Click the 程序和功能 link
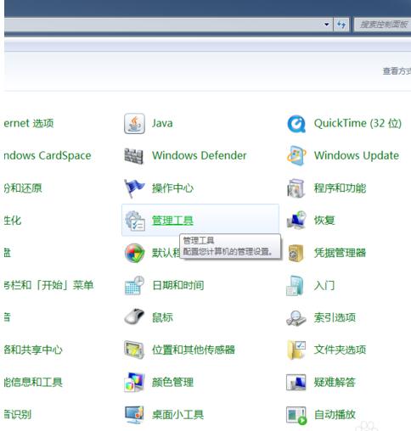Screen dimensions: 411x431 340,188
